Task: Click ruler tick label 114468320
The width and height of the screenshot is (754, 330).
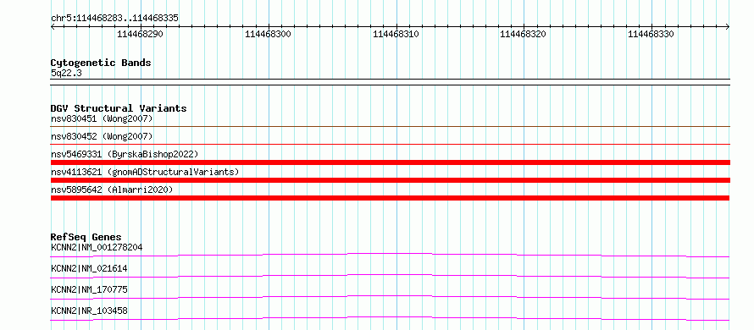Action: pyautogui.click(x=524, y=34)
